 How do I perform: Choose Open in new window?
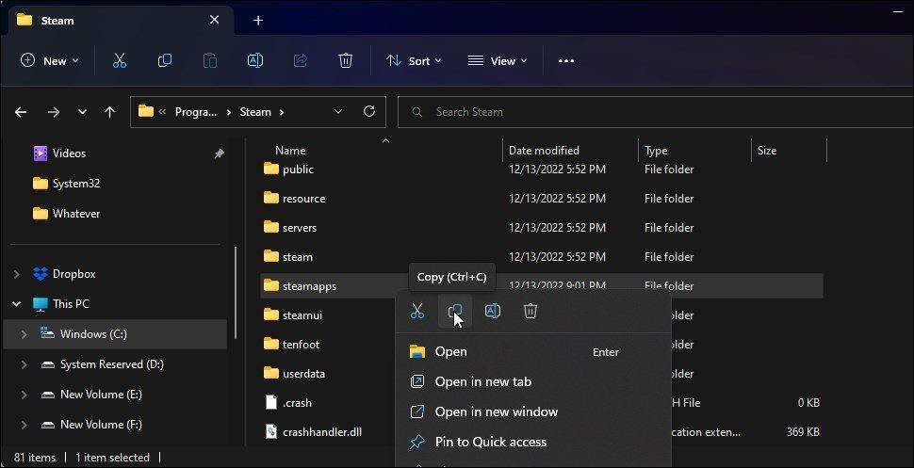533,412
